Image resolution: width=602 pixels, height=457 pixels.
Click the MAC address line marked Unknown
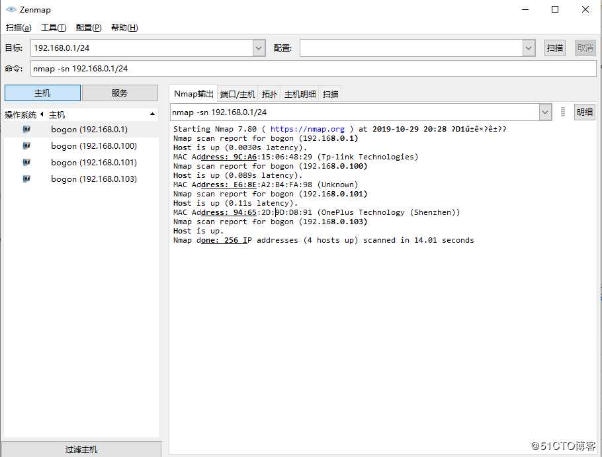coord(266,185)
